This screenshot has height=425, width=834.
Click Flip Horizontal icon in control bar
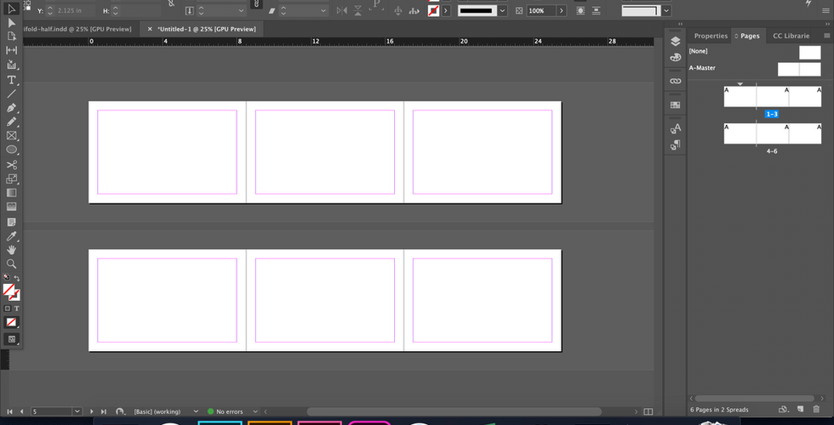tap(342, 10)
